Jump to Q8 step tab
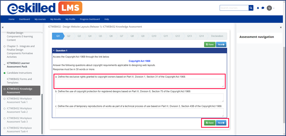Image resolution: width=286 pixels, height=136 pixels. (x=132, y=36)
